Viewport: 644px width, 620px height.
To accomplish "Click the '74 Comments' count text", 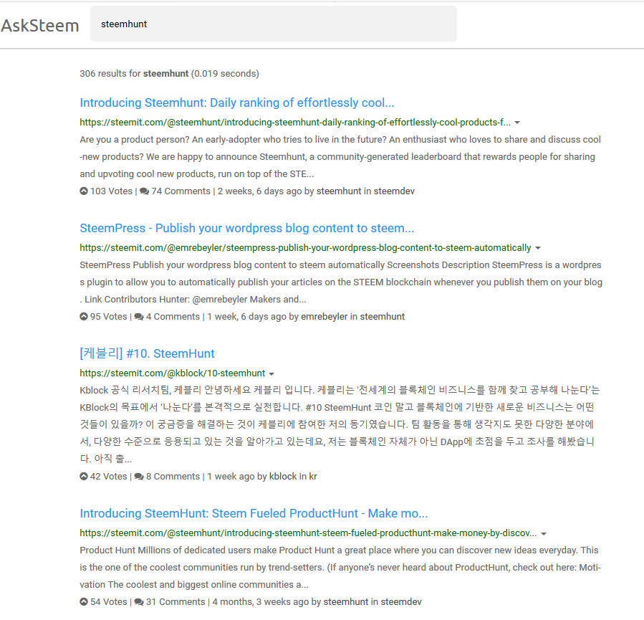I will click(x=181, y=191).
